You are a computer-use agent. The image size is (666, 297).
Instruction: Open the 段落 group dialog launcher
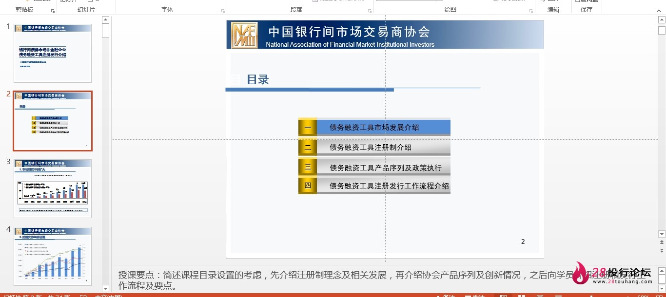(370, 10)
